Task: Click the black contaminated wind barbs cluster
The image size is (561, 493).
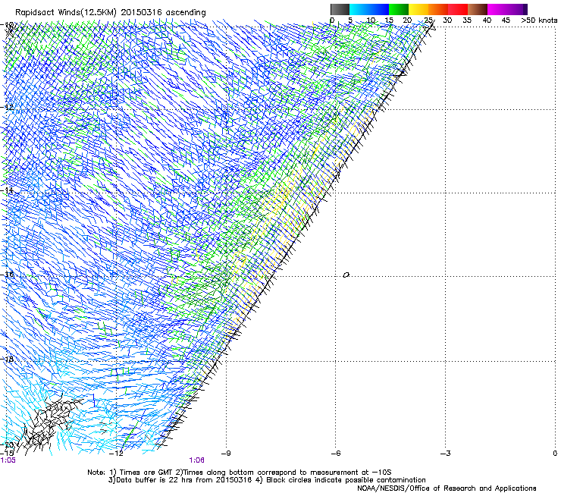Action: [50, 422]
